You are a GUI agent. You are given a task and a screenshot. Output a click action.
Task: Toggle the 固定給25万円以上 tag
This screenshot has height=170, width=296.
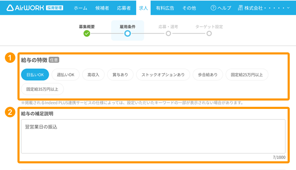pos(247,75)
